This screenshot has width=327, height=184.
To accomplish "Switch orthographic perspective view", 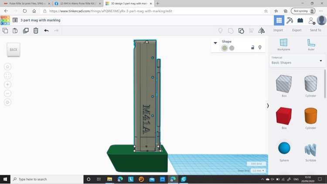I will click(7, 102).
